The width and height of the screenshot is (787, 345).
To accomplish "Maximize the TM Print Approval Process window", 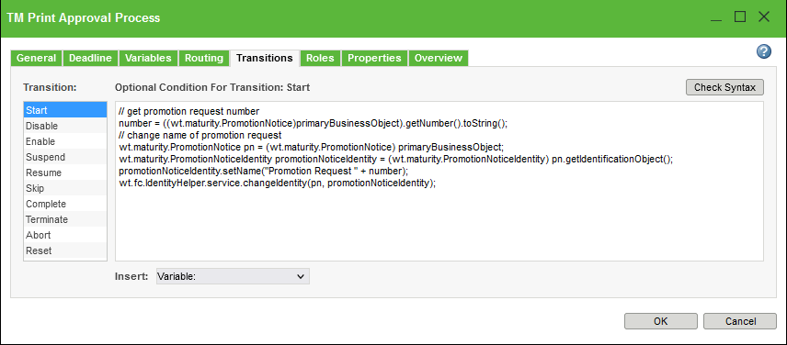I will [740, 17].
